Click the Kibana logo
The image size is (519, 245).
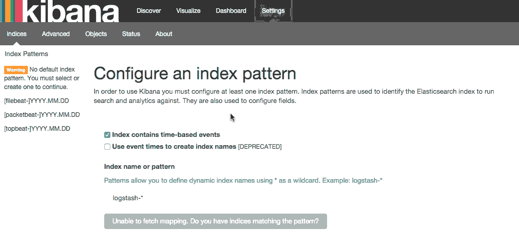point(60,11)
